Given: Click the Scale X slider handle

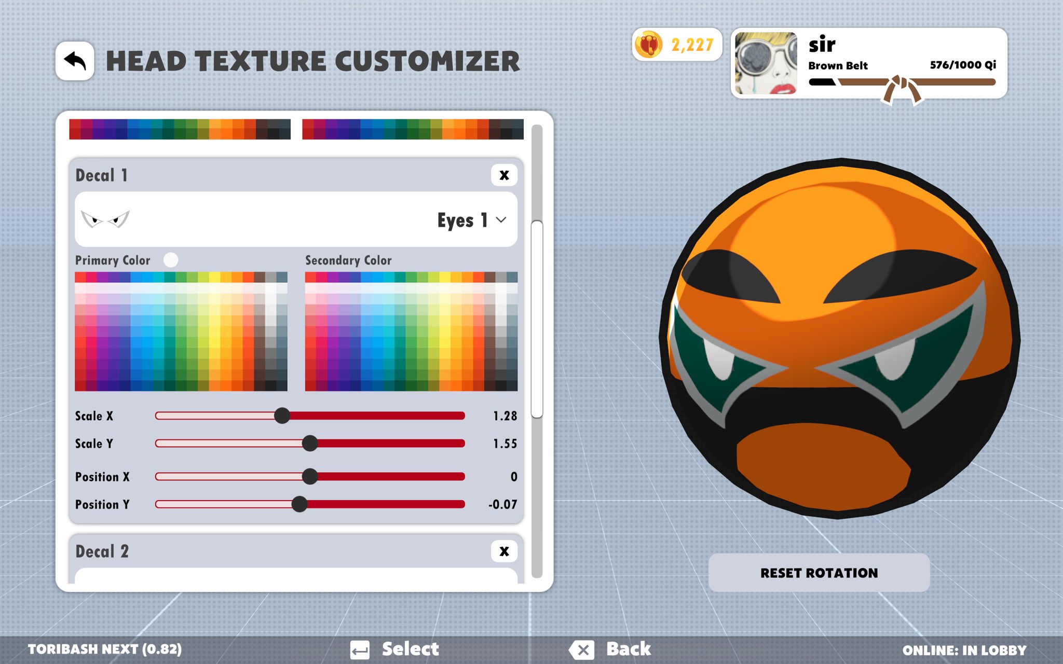Looking at the screenshot, I should pyautogui.click(x=282, y=416).
